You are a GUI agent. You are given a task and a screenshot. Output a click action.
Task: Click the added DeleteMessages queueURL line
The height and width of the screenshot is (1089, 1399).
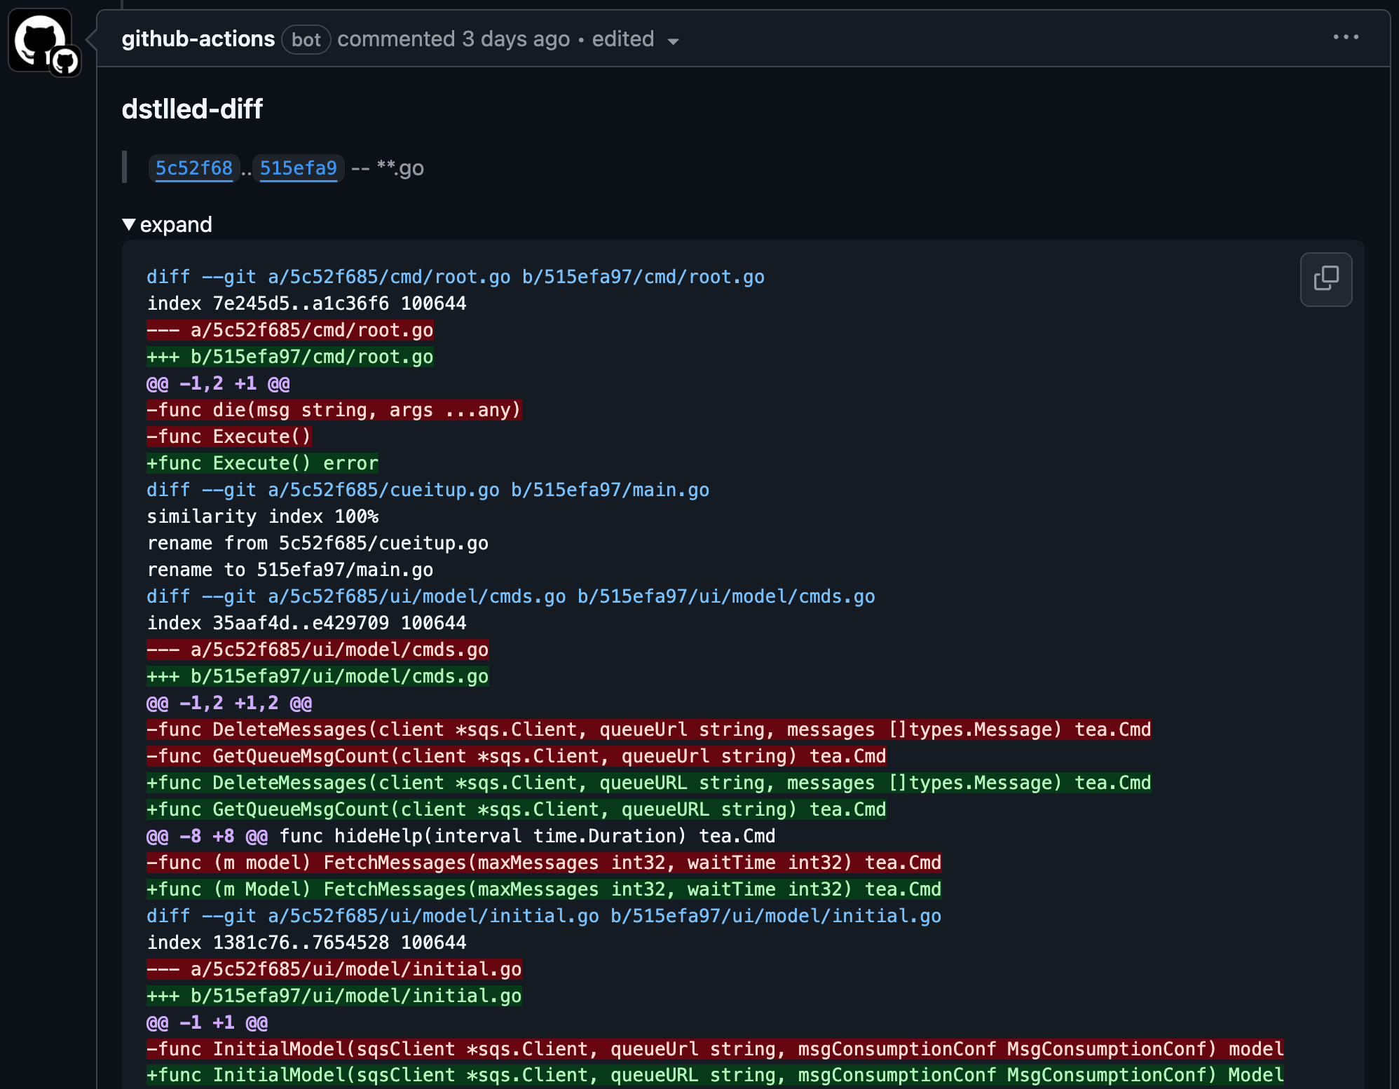pyautogui.click(x=649, y=783)
